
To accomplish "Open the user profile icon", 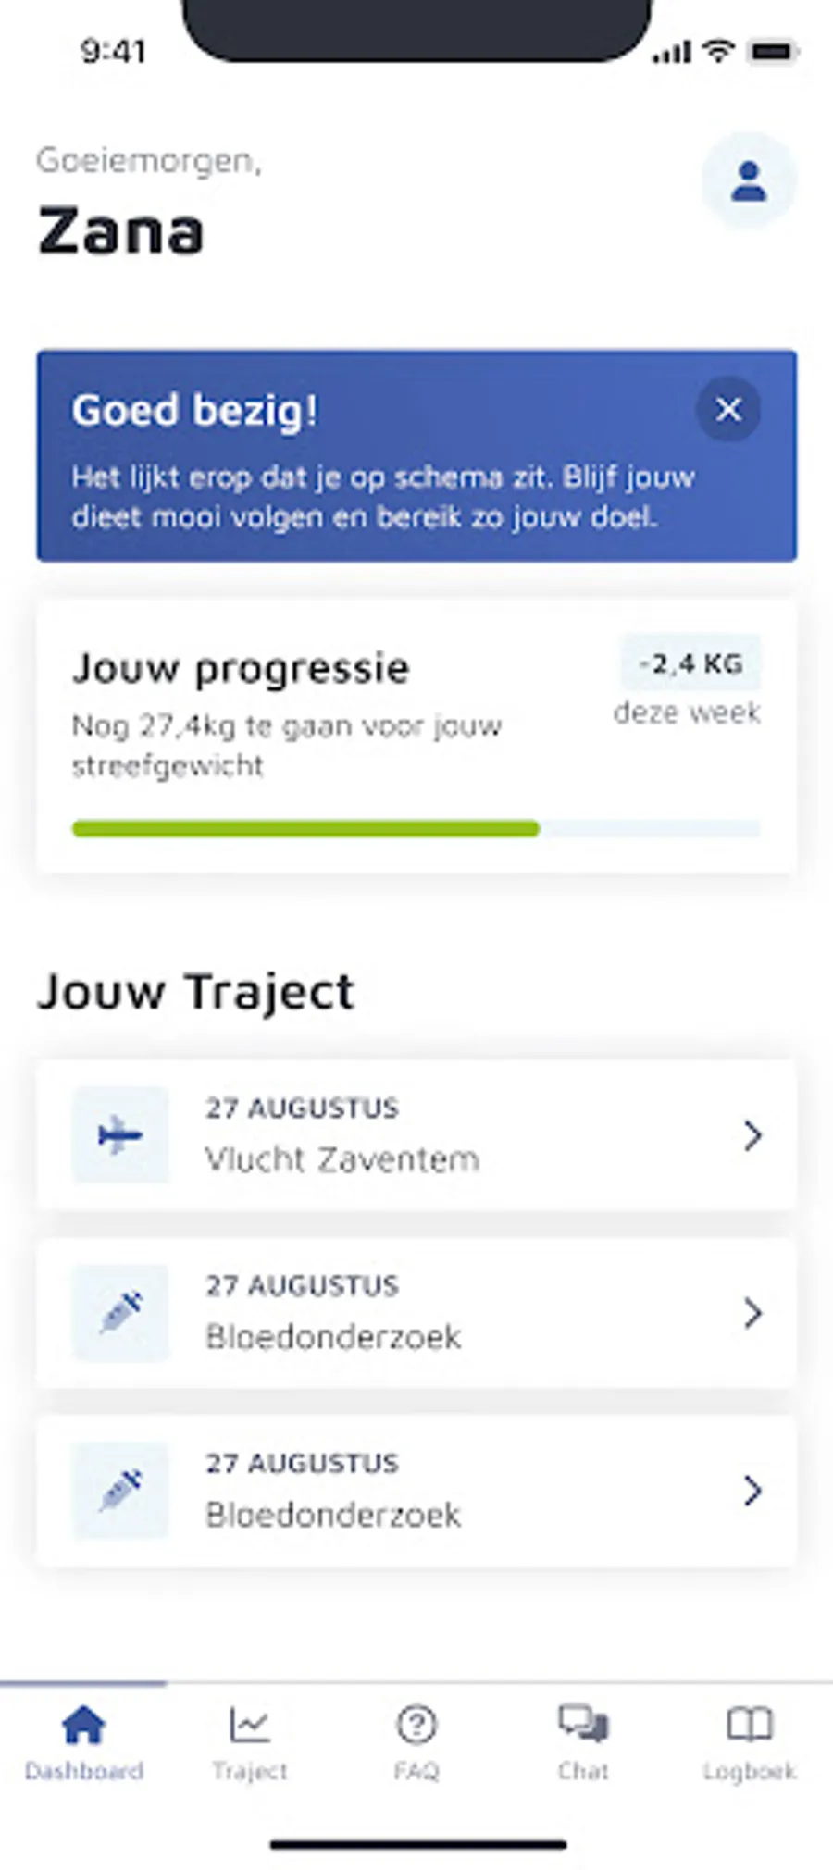I will coord(748,180).
